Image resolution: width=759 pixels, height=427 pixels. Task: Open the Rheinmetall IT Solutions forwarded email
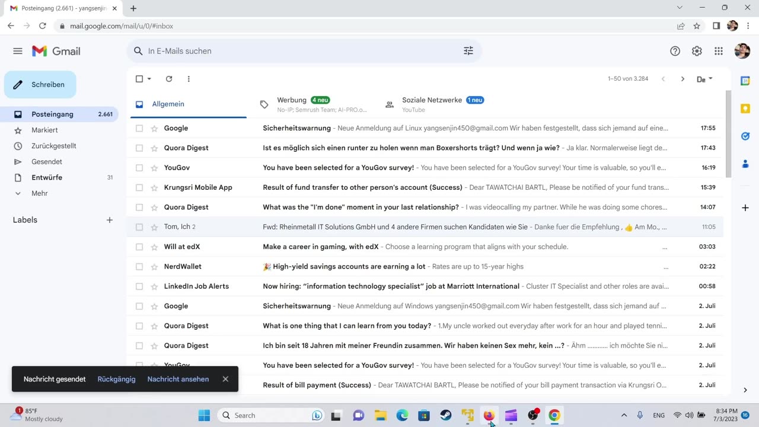click(426, 227)
